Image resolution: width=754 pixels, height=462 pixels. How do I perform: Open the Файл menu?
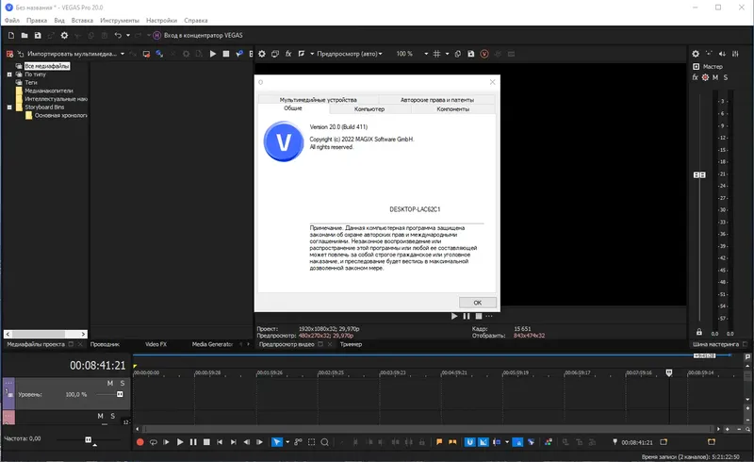12,20
